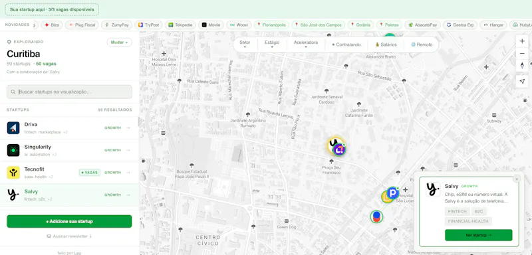Click '+ Adicione sua startup' button
The height and width of the screenshot is (255, 532).
point(69,222)
